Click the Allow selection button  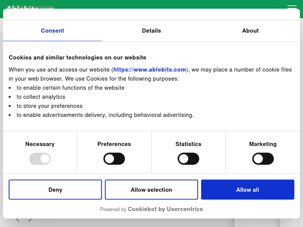point(151,190)
